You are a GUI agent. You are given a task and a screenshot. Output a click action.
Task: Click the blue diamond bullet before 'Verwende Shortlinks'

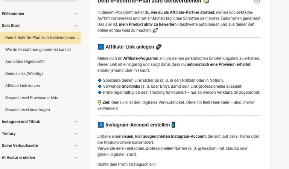(99, 86)
